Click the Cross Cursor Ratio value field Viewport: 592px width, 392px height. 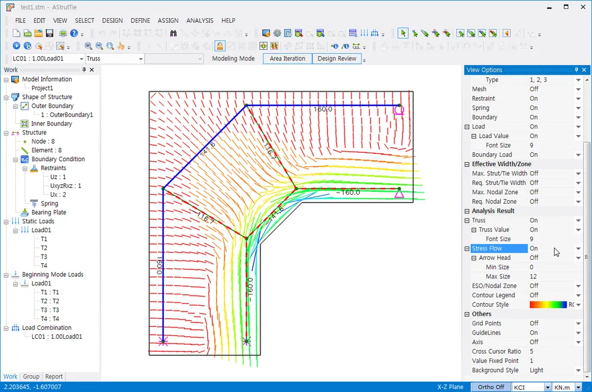[x=555, y=351]
